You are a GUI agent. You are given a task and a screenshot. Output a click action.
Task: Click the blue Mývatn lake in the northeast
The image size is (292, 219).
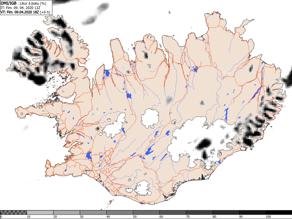(x=195, y=69)
